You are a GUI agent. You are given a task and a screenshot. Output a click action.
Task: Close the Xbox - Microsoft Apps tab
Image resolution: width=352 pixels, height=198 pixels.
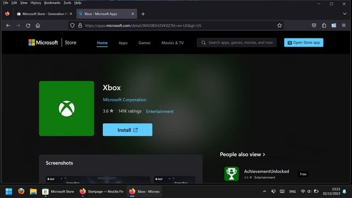coord(133,14)
